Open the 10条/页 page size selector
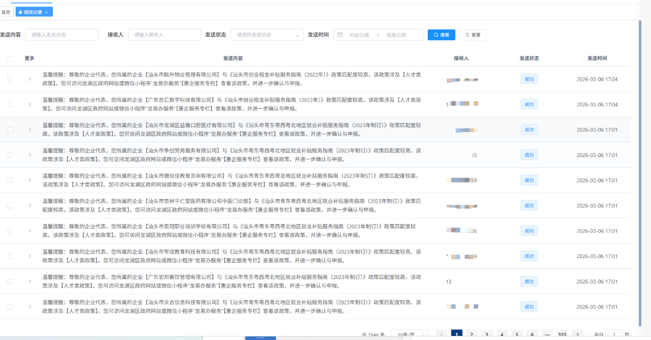 tap(409, 334)
